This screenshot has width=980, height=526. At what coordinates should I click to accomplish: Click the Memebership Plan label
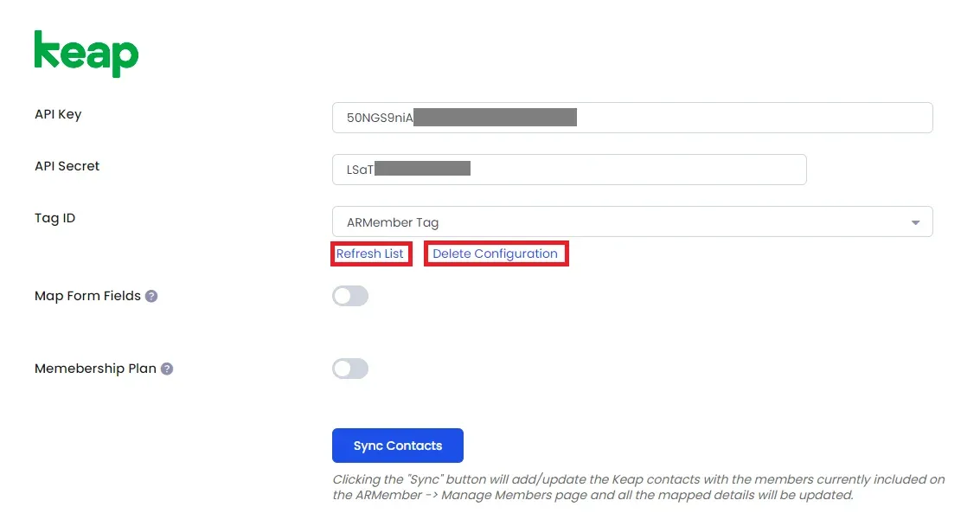(95, 369)
